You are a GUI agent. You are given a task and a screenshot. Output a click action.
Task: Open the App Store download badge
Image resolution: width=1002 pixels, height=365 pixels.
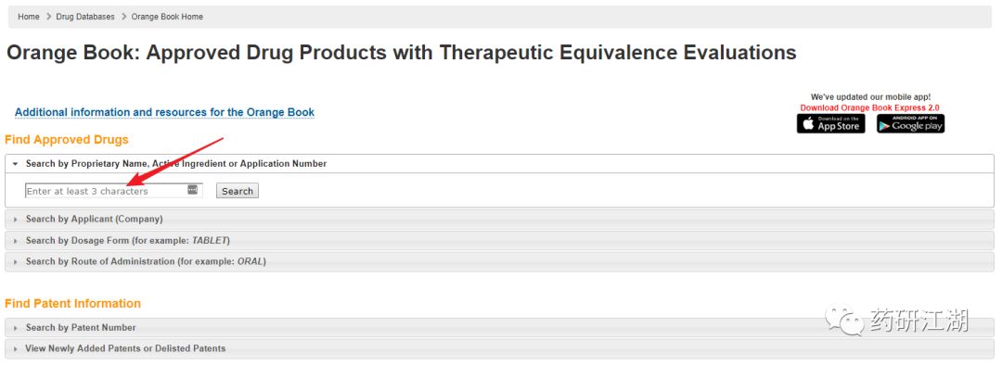click(x=830, y=124)
